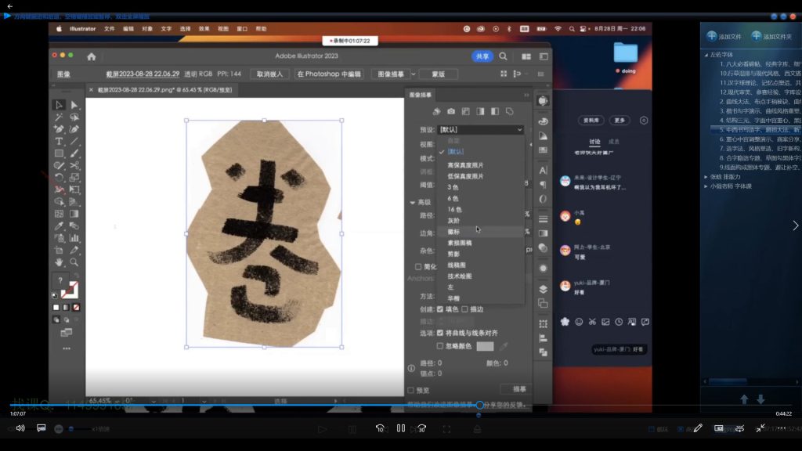Click the blue 共享 button

click(482, 56)
